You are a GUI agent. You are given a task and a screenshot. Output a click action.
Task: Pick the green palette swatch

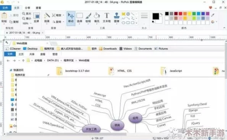(x=194, y=14)
